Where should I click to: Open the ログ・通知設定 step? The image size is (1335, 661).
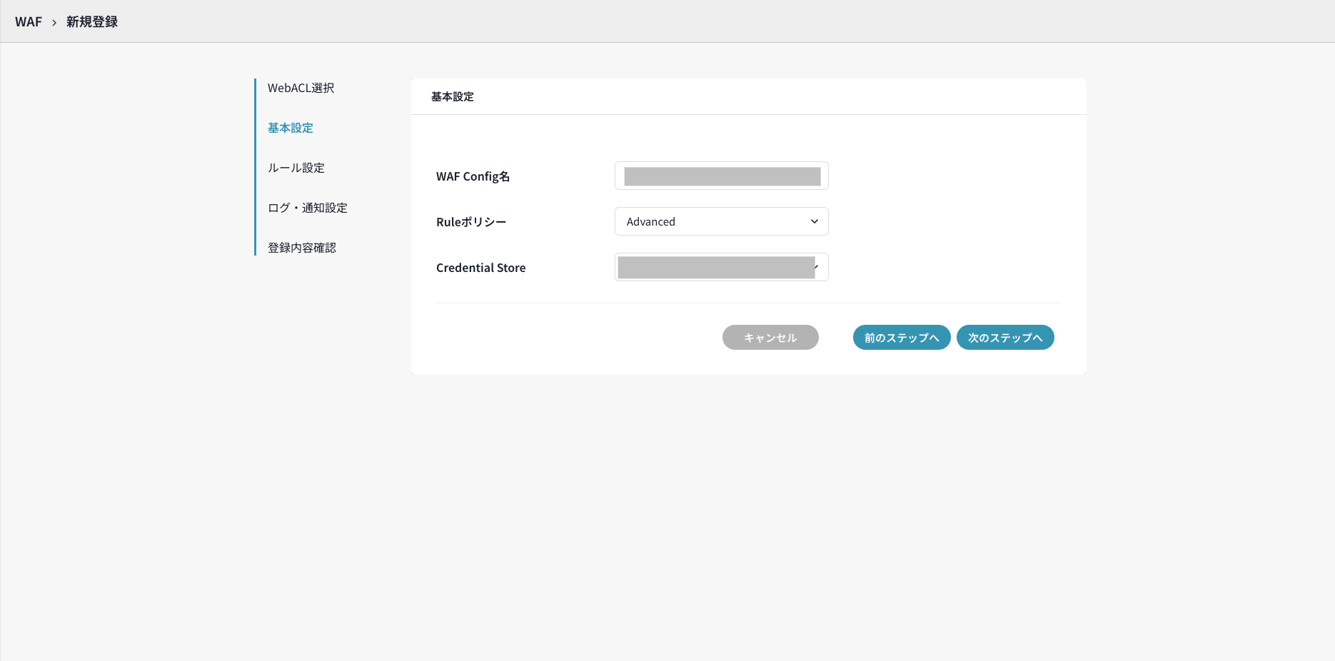click(308, 208)
